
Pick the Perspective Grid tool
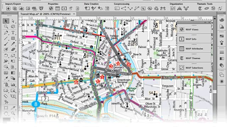pyautogui.click(x=13, y=67)
